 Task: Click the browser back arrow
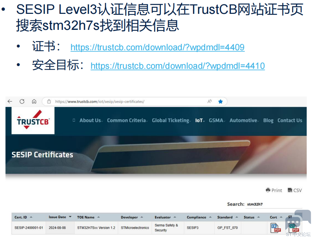[10, 102]
